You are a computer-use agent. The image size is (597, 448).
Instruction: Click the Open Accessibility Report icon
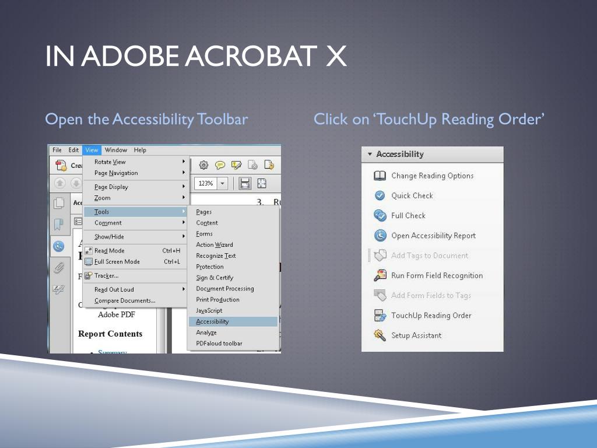(380, 236)
